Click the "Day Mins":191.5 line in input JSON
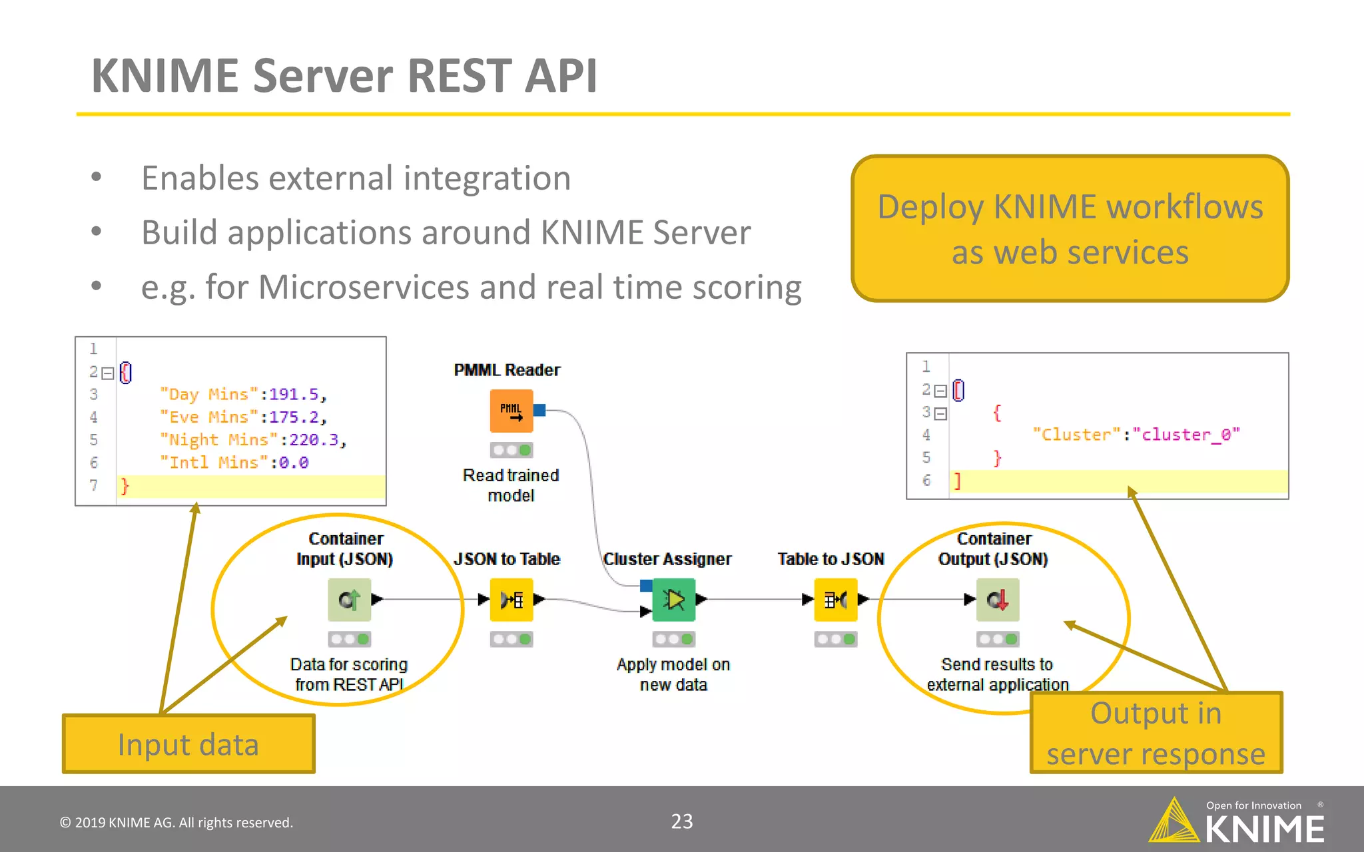 pos(243,394)
